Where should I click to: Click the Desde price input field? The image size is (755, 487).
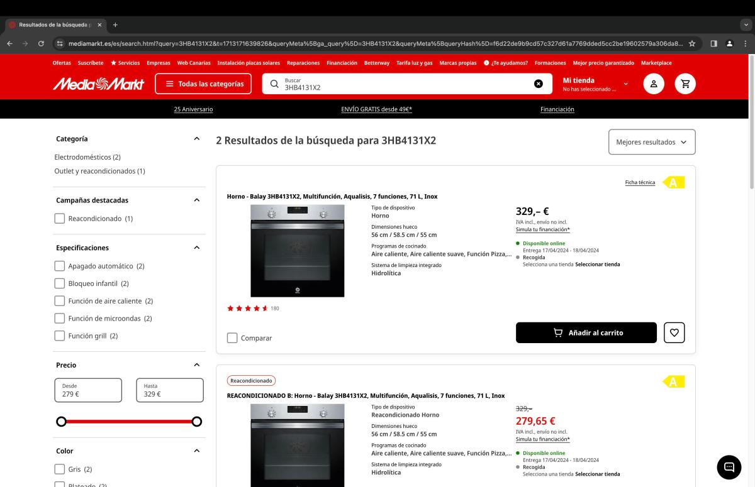tap(88, 390)
